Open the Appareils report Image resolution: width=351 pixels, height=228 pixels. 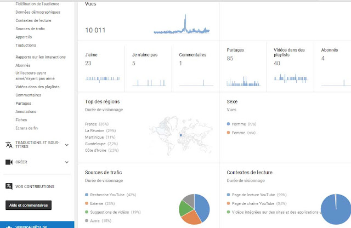tap(24, 37)
